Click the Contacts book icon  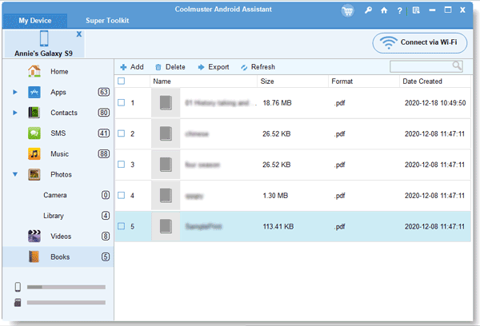click(x=34, y=113)
